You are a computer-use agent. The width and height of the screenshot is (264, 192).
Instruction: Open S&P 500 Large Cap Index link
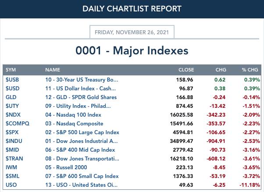[x=82, y=132]
